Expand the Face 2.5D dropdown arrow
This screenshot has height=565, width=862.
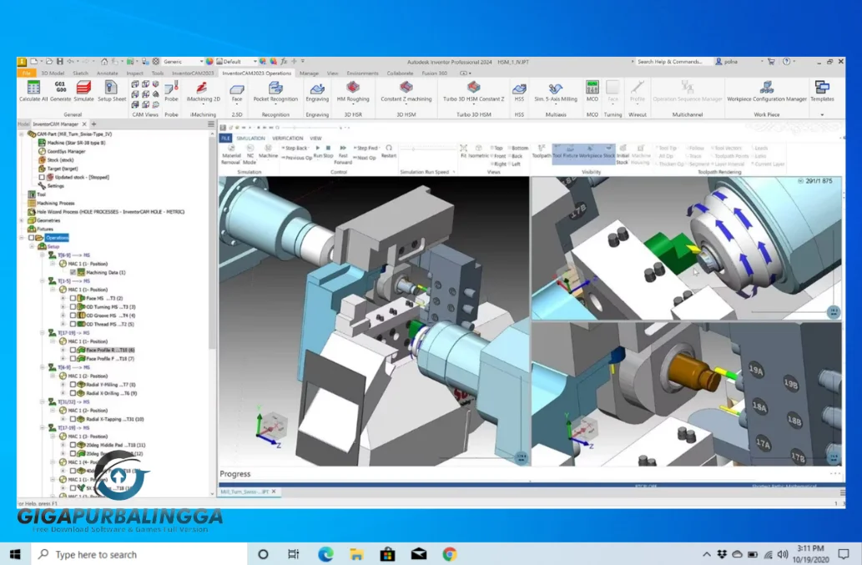236,105
